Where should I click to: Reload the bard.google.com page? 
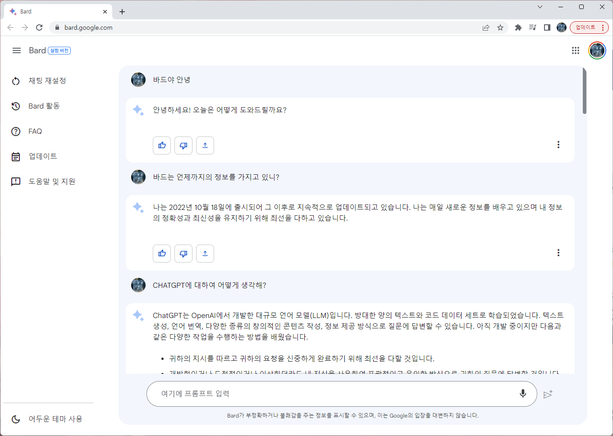click(39, 27)
